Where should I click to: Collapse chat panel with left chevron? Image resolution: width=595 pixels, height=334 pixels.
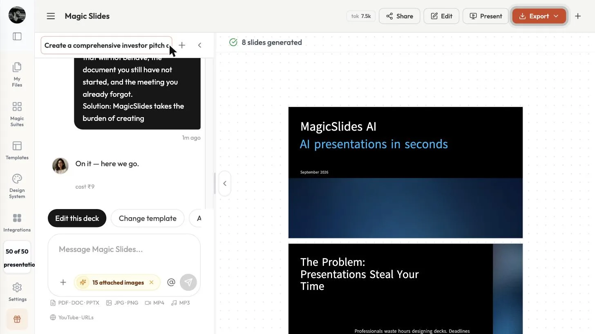[x=199, y=45]
